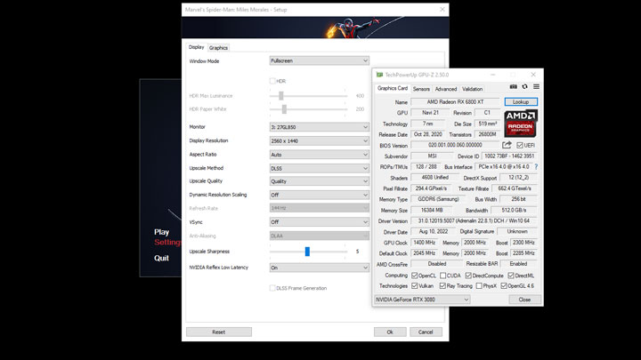Click the HDR Paper White slider handle
The width and height of the screenshot is (641, 360).
(x=284, y=109)
